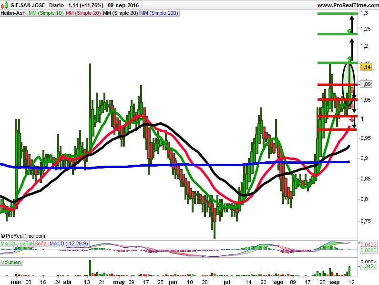
Task: Click the mar month label on time axis
Action: tap(16, 282)
